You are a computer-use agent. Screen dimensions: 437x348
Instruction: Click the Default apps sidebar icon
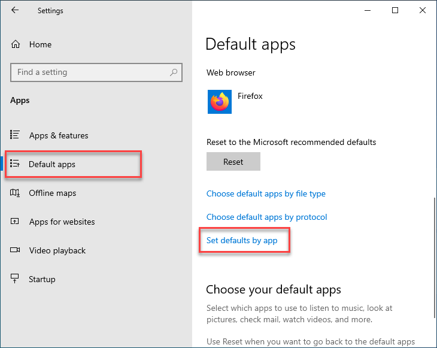click(x=15, y=164)
